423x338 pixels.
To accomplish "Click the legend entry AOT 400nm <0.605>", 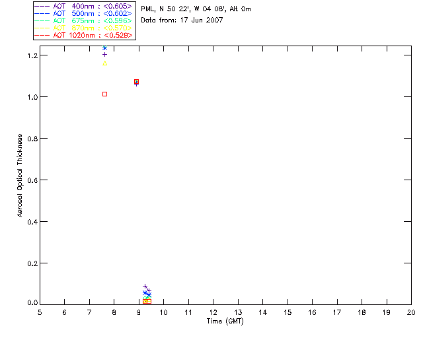I will [x=83, y=6].
